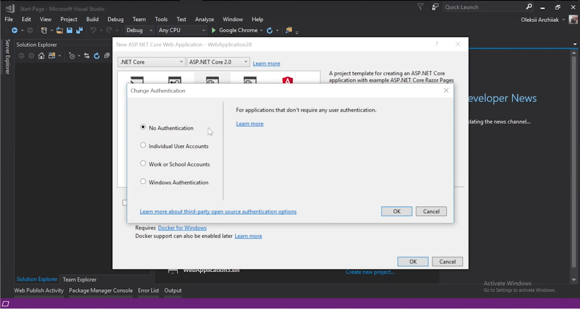Click the Angular template icon

tap(287, 81)
